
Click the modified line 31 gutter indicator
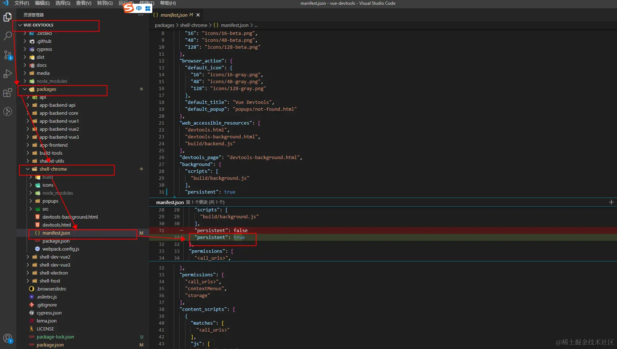pyautogui.click(x=167, y=192)
